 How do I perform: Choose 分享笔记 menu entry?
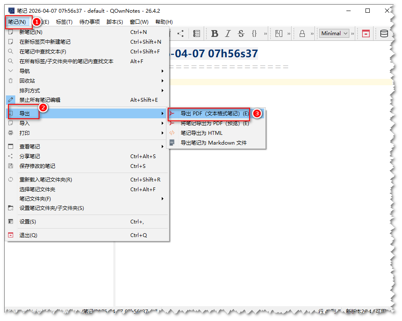pos(87,156)
